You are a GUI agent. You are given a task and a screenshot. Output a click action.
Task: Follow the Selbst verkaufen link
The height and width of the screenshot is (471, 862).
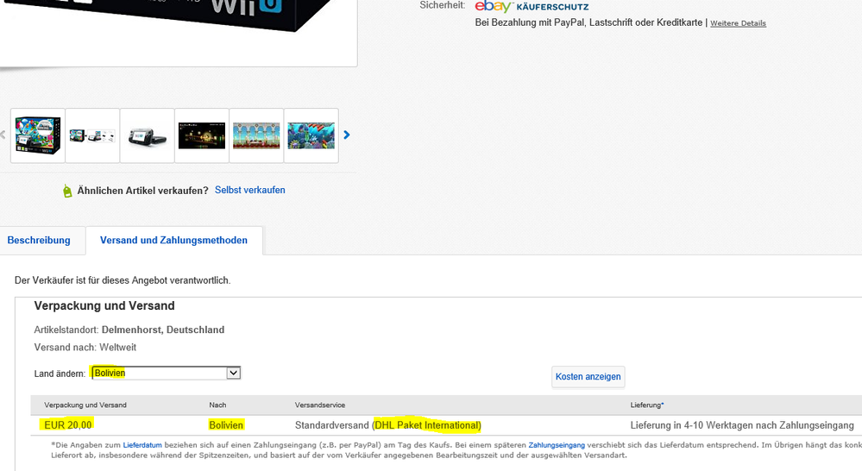click(249, 190)
